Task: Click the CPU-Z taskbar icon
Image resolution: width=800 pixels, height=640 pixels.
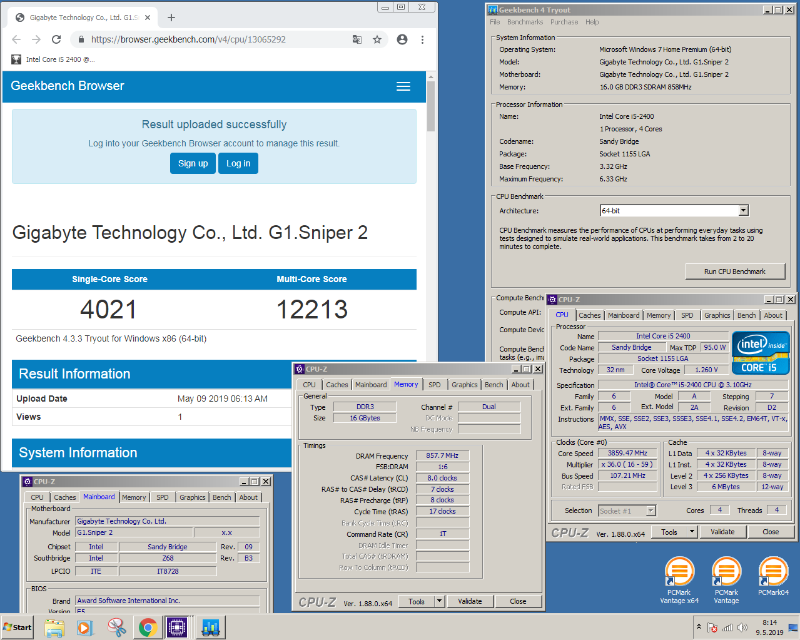Action: pyautogui.click(x=177, y=627)
